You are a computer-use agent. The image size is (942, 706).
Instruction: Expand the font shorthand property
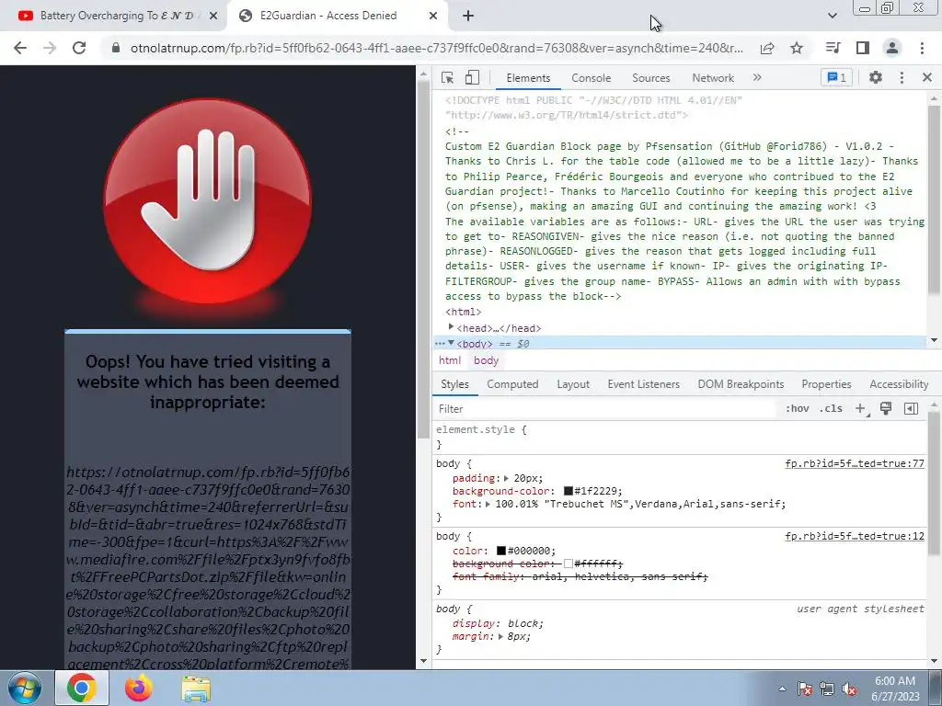[x=488, y=505]
